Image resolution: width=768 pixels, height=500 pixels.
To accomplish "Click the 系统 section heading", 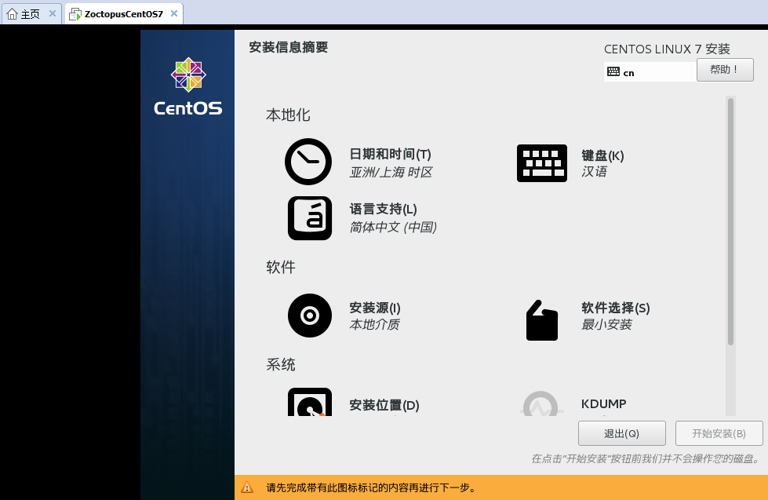I will [x=281, y=365].
